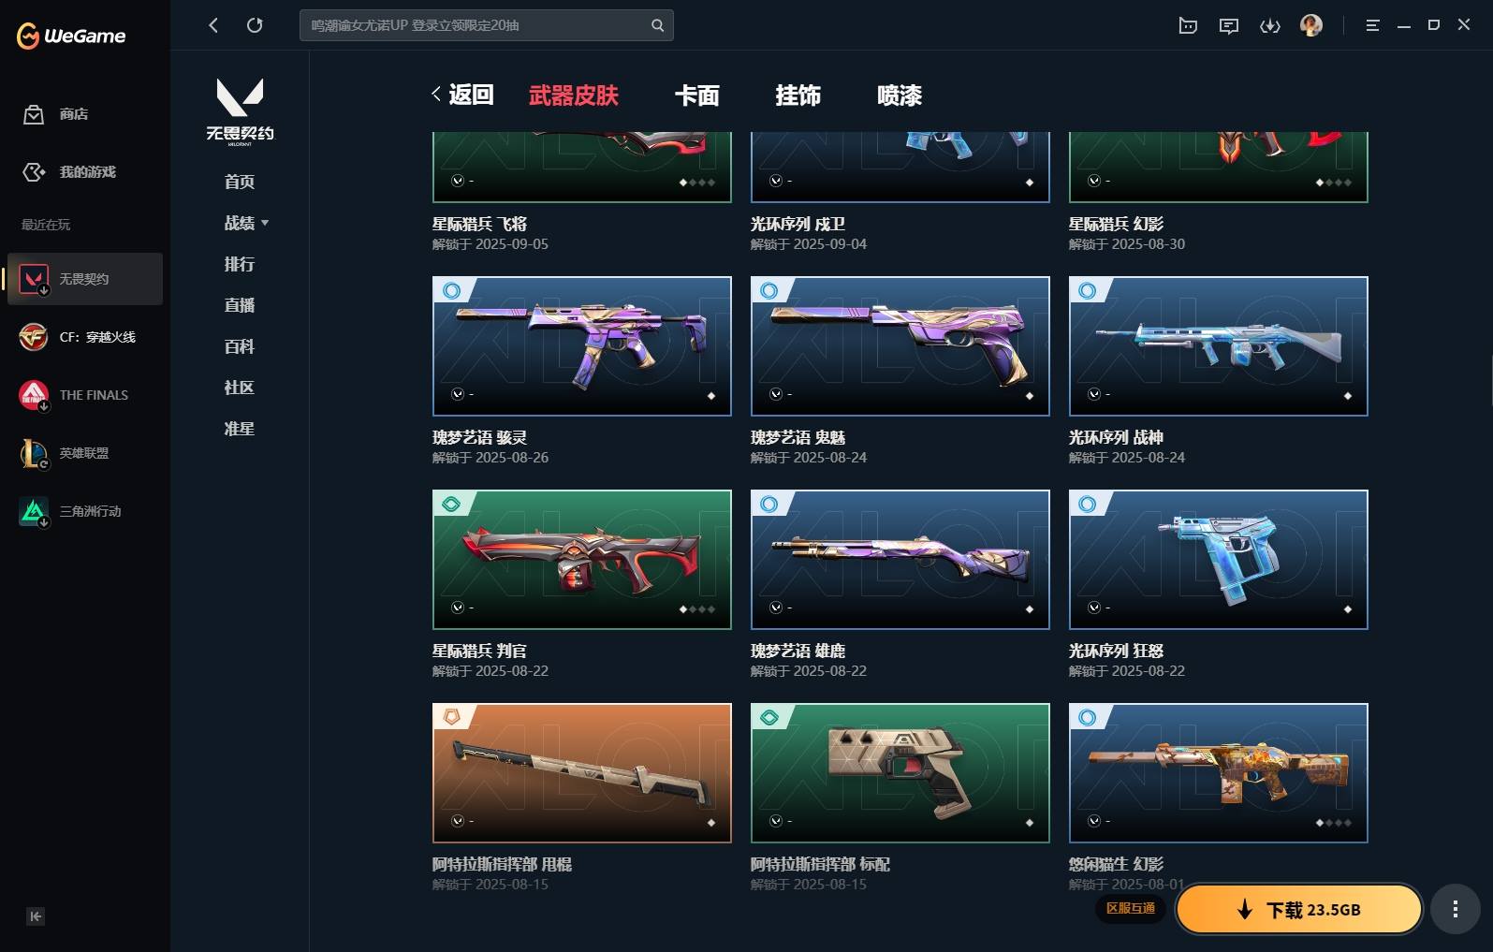Switch to the 卡面 tab
Image resolution: width=1493 pixels, height=952 pixels.
[697, 95]
